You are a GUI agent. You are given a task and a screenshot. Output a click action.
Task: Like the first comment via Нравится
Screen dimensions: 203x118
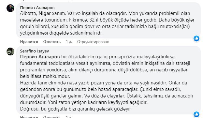[29, 42]
